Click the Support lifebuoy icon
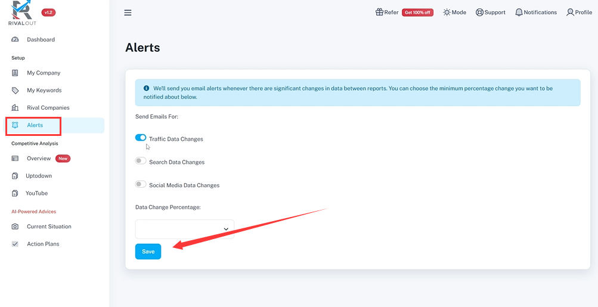This screenshot has width=598, height=307. [479, 12]
